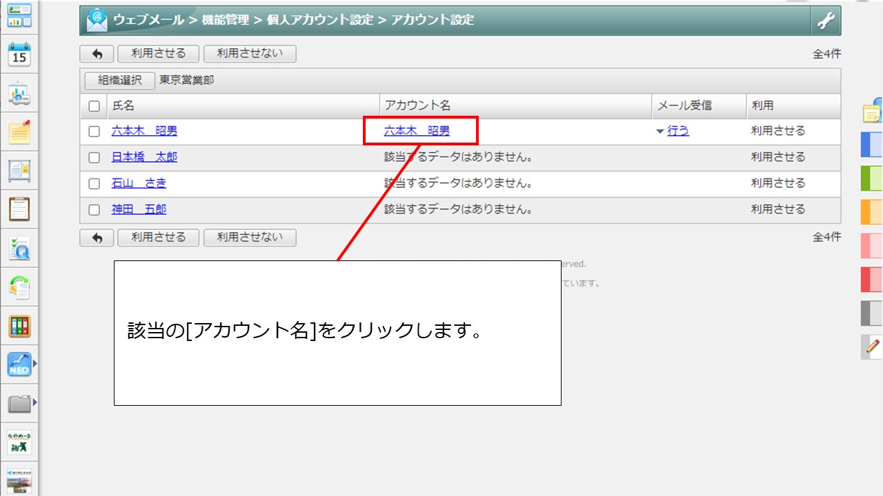Click the top 利用させない button
This screenshot has height=496, width=883.
250,54
